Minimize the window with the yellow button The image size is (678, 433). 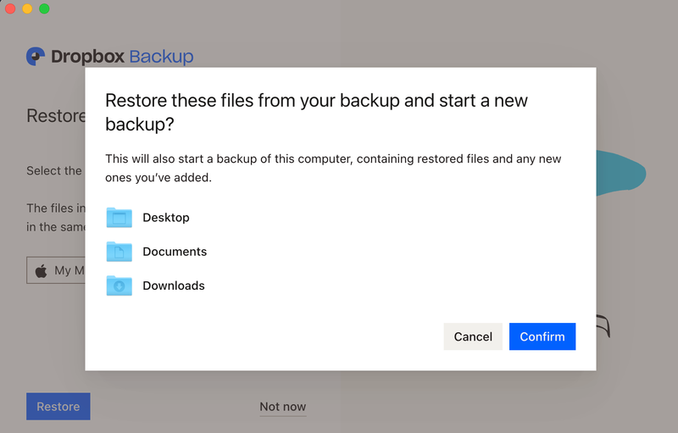pos(27,8)
